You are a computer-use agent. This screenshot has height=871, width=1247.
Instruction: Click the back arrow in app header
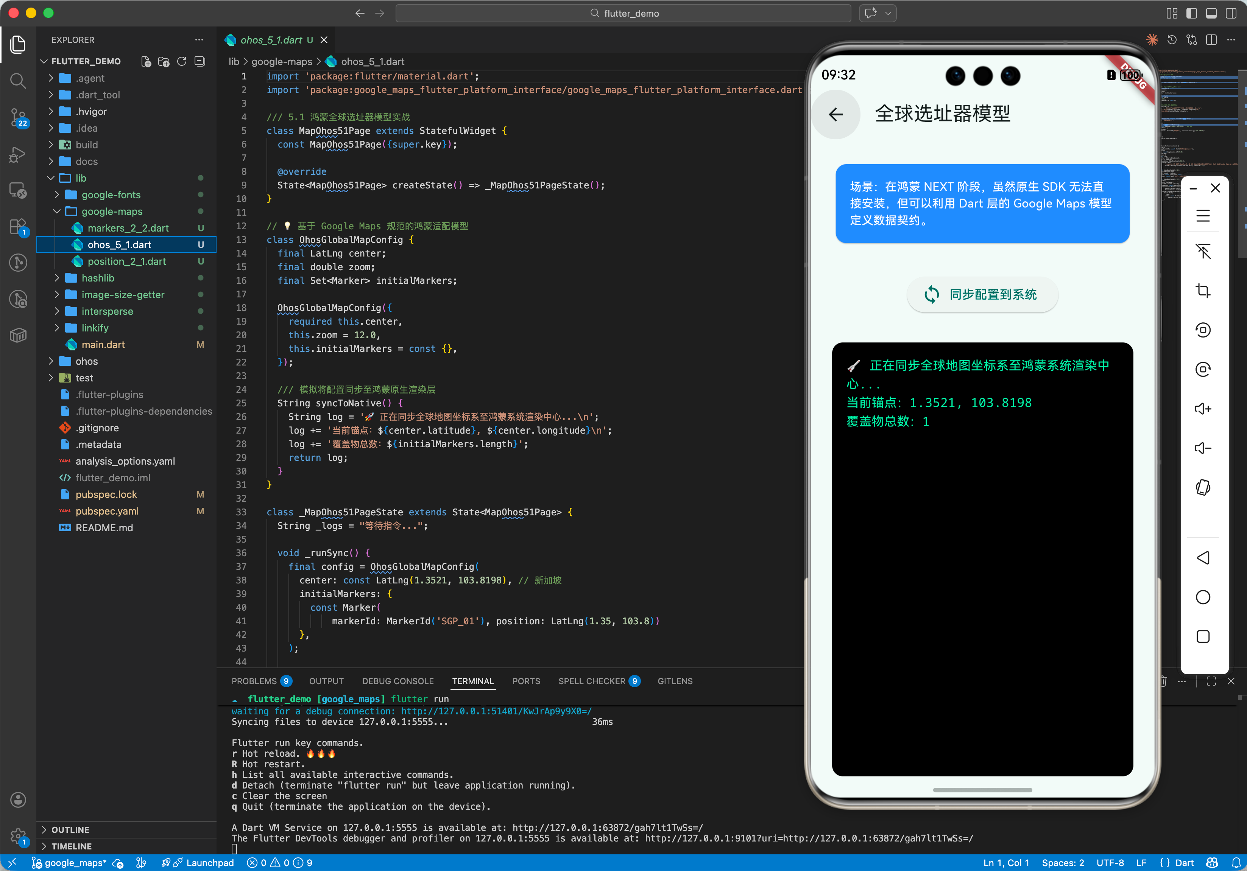(836, 115)
